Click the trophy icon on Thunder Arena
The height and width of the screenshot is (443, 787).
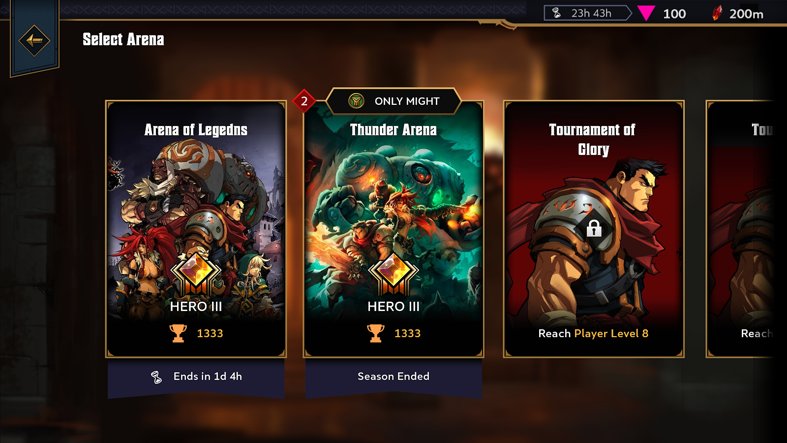click(376, 333)
